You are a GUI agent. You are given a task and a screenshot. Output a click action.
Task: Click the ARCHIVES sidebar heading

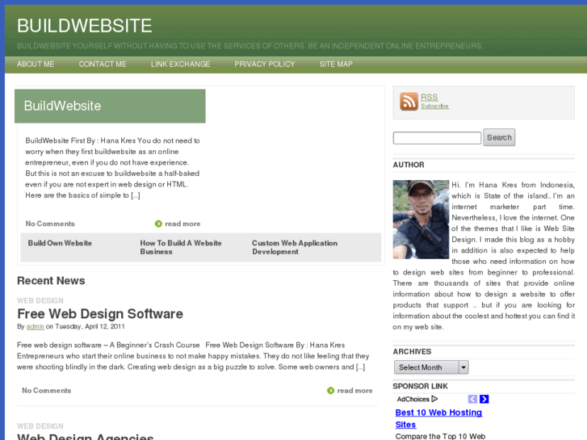412,352
